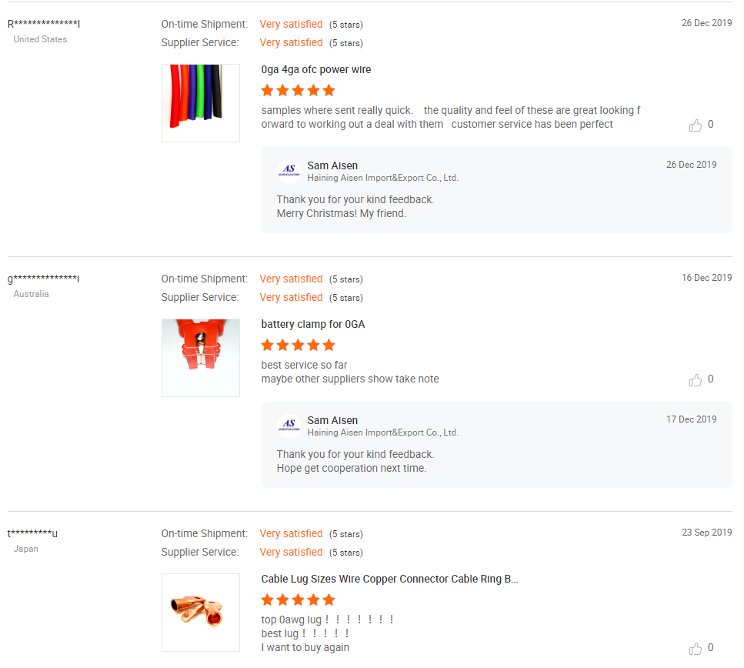Click Sam Aisen's logo in the 17 Dec reply
744x668 pixels.
point(289,426)
